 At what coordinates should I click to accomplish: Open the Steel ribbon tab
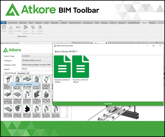pyautogui.click(x=31, y=23)
